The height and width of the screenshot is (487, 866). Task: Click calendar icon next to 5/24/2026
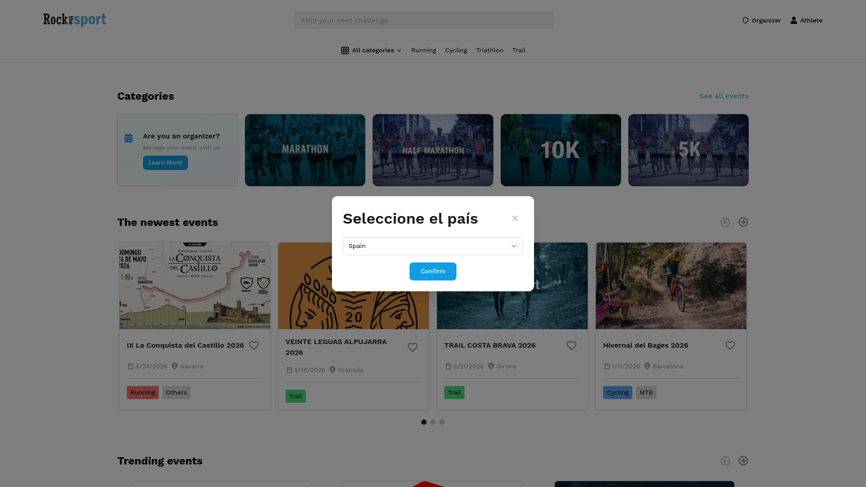131,367
